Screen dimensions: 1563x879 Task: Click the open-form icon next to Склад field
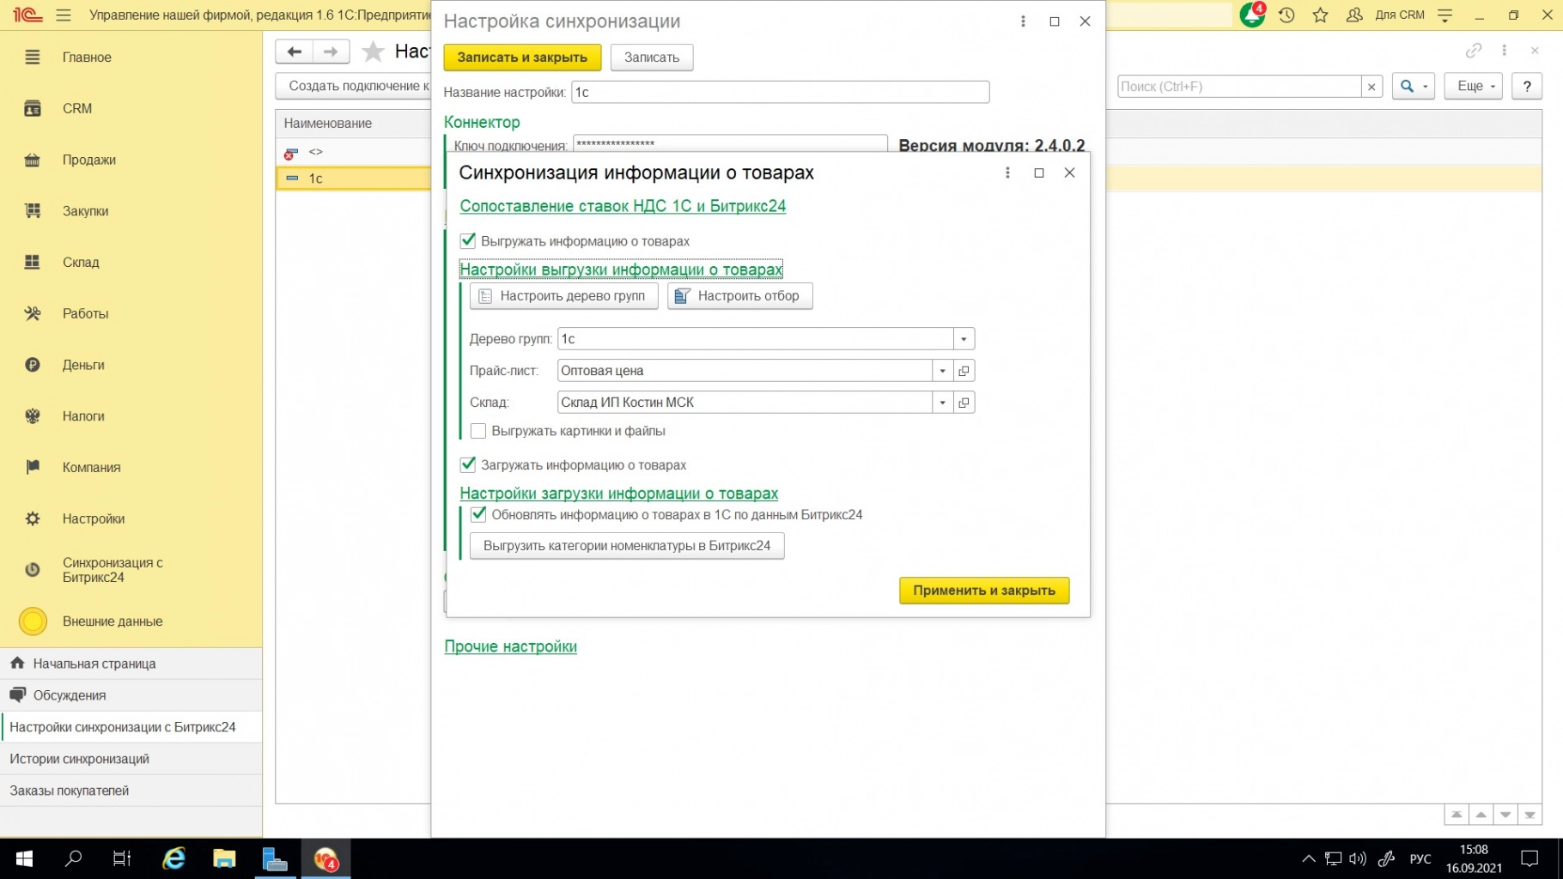pyautogui.click(x=964, y=403)
